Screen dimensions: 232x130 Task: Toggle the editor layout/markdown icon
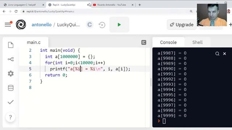144,43
